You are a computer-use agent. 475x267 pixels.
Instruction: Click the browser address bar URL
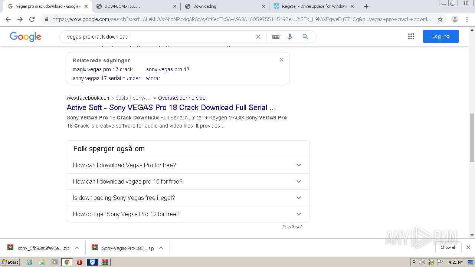pos(242,19)
